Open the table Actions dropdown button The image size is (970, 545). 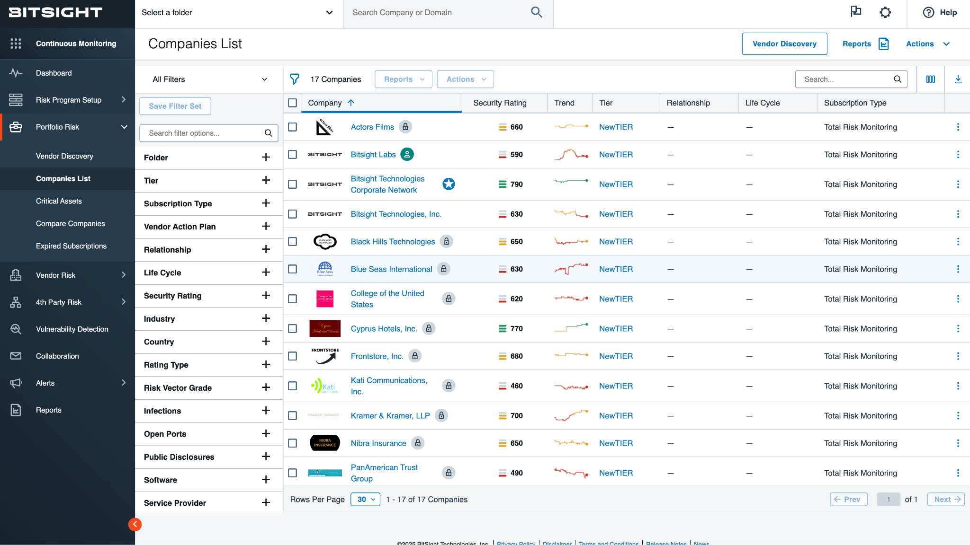click(x=465, y=79)
